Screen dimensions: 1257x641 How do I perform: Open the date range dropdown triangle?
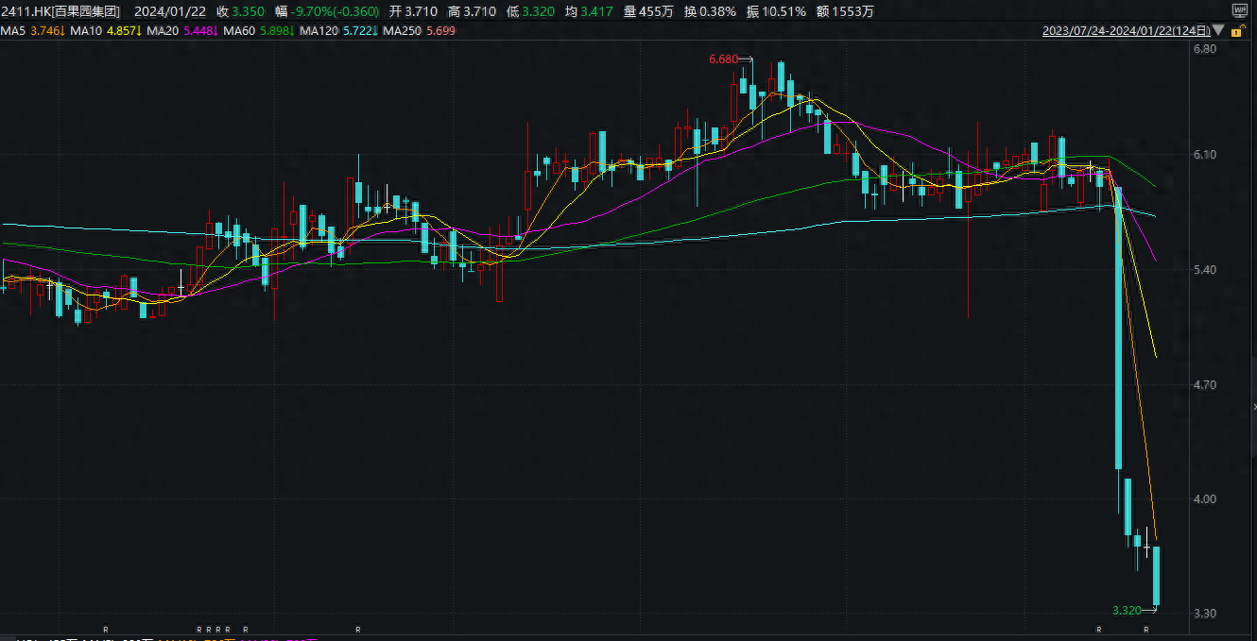1219,31
